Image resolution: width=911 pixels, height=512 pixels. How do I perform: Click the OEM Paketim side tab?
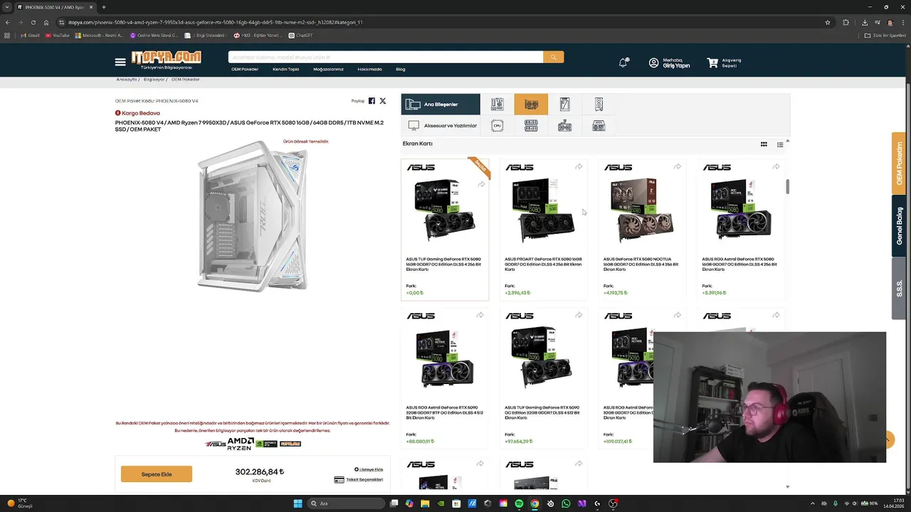(x=899, y=163)
